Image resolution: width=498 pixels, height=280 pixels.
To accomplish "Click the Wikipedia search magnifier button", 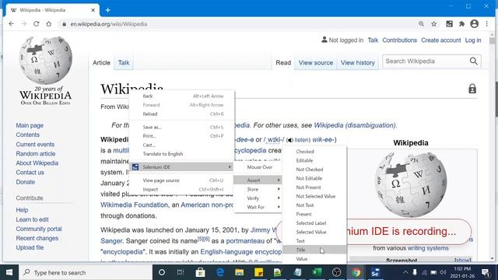I will click(474, 61).
